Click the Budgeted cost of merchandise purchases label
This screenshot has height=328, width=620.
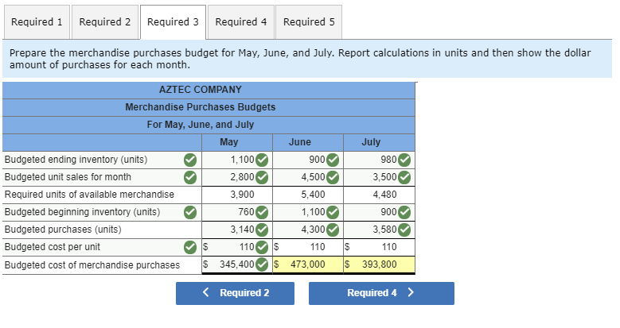tap(92, 264)
